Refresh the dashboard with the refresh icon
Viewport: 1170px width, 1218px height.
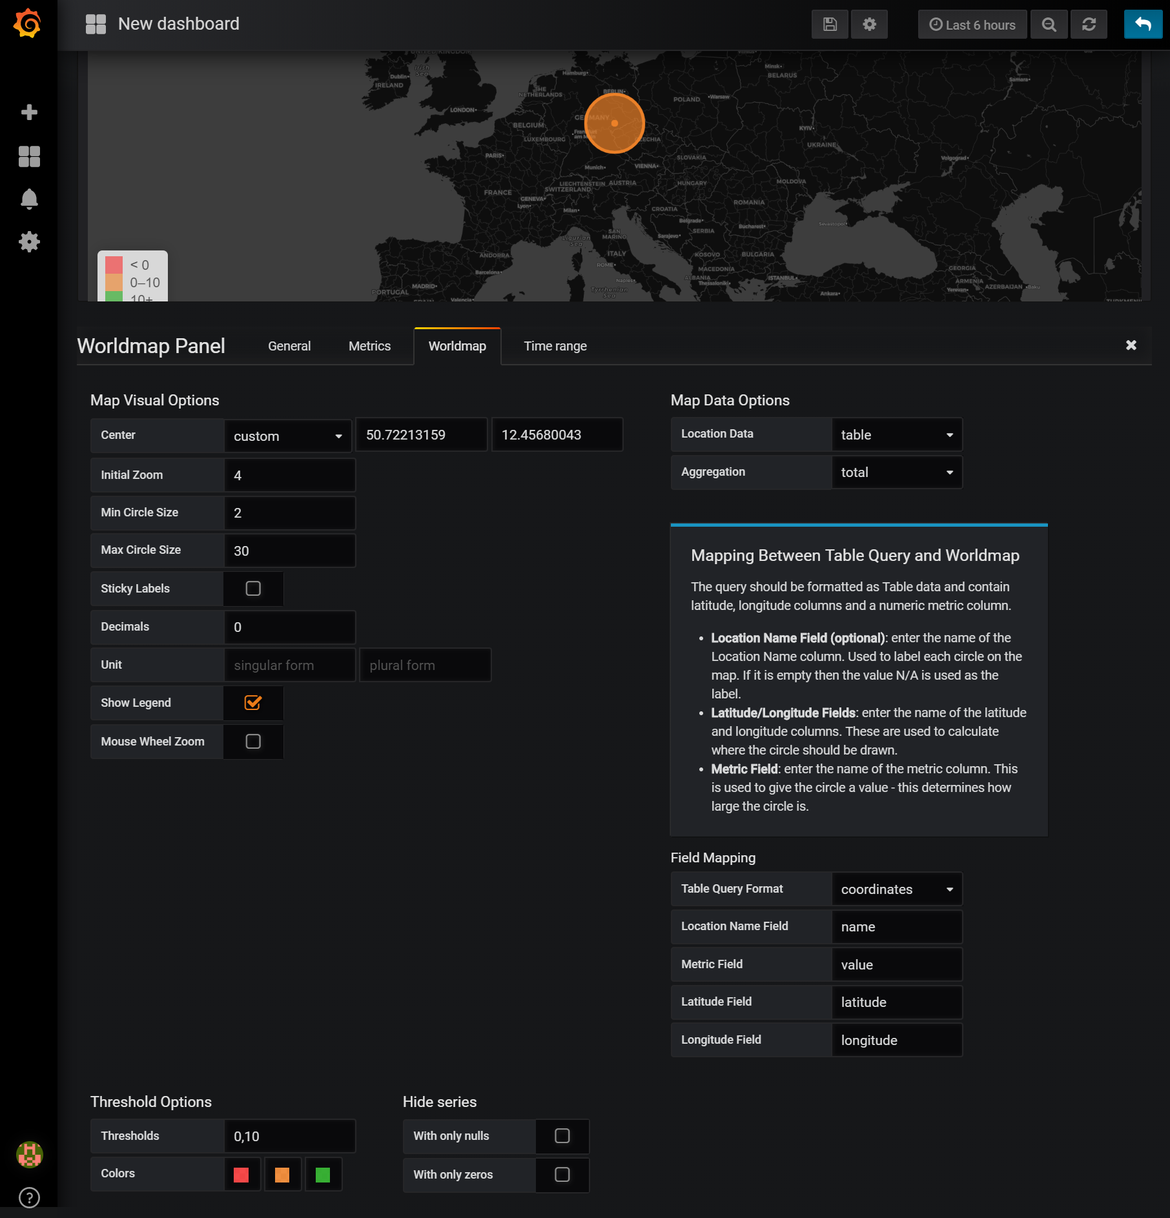tap(1089, 24)
